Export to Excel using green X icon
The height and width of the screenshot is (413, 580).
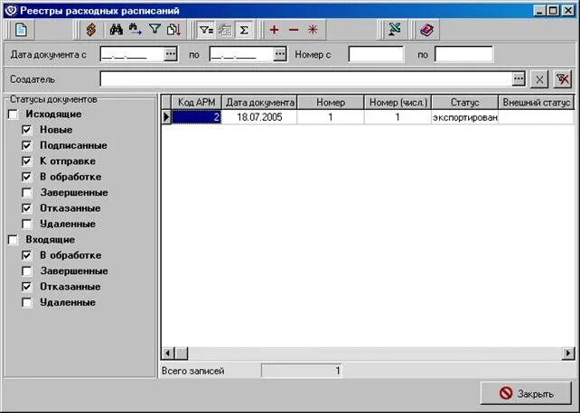coord(395,30)
